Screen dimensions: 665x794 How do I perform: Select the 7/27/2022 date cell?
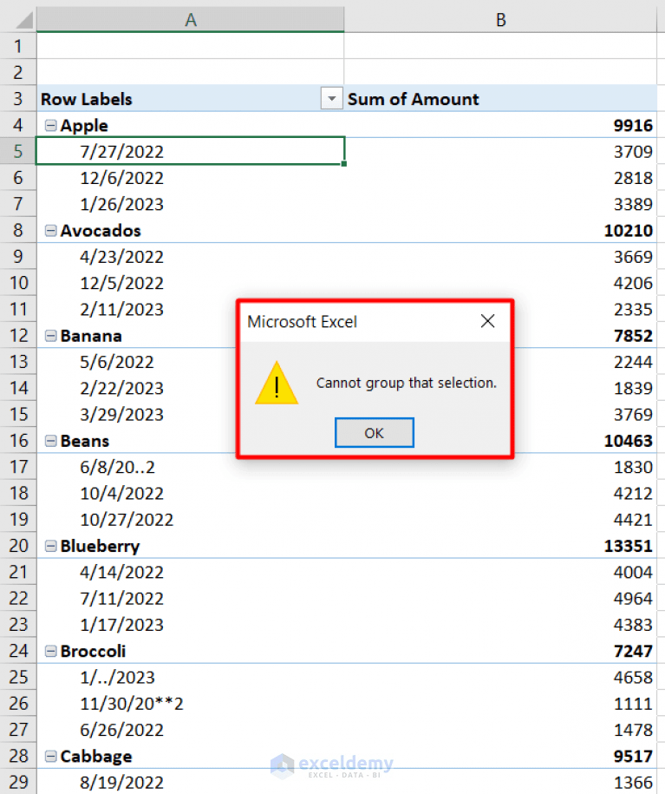[x=190, y=151]
